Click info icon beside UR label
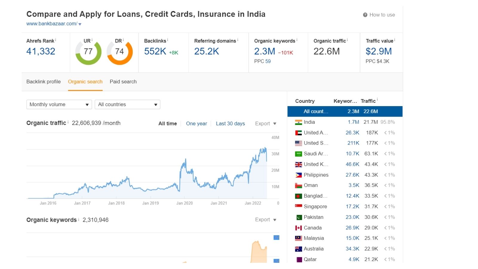Viewport: 478px width, 269px height. [x=92, y=40]
